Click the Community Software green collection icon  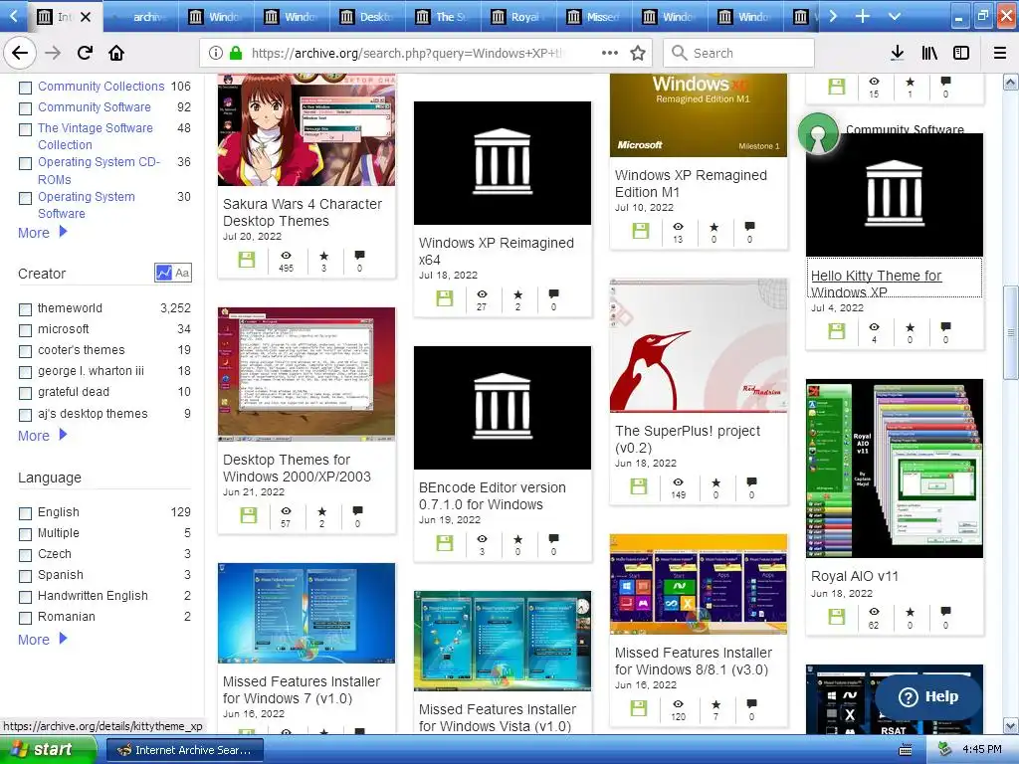pyautogui.click(x=818, y=134)
